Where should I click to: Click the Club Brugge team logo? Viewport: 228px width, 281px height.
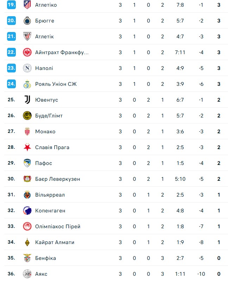pyautogui.click(x=27, y=21)
